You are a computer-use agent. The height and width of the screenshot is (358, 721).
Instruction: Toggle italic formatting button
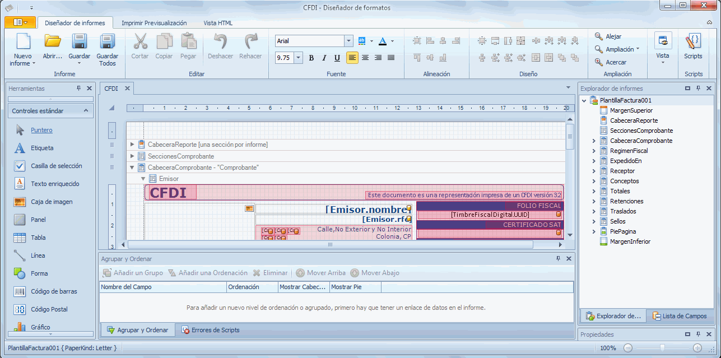[324, 58]
